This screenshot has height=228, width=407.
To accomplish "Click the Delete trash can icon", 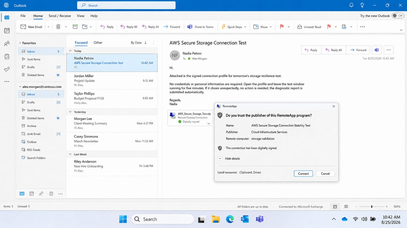I will tap(58, 27).
